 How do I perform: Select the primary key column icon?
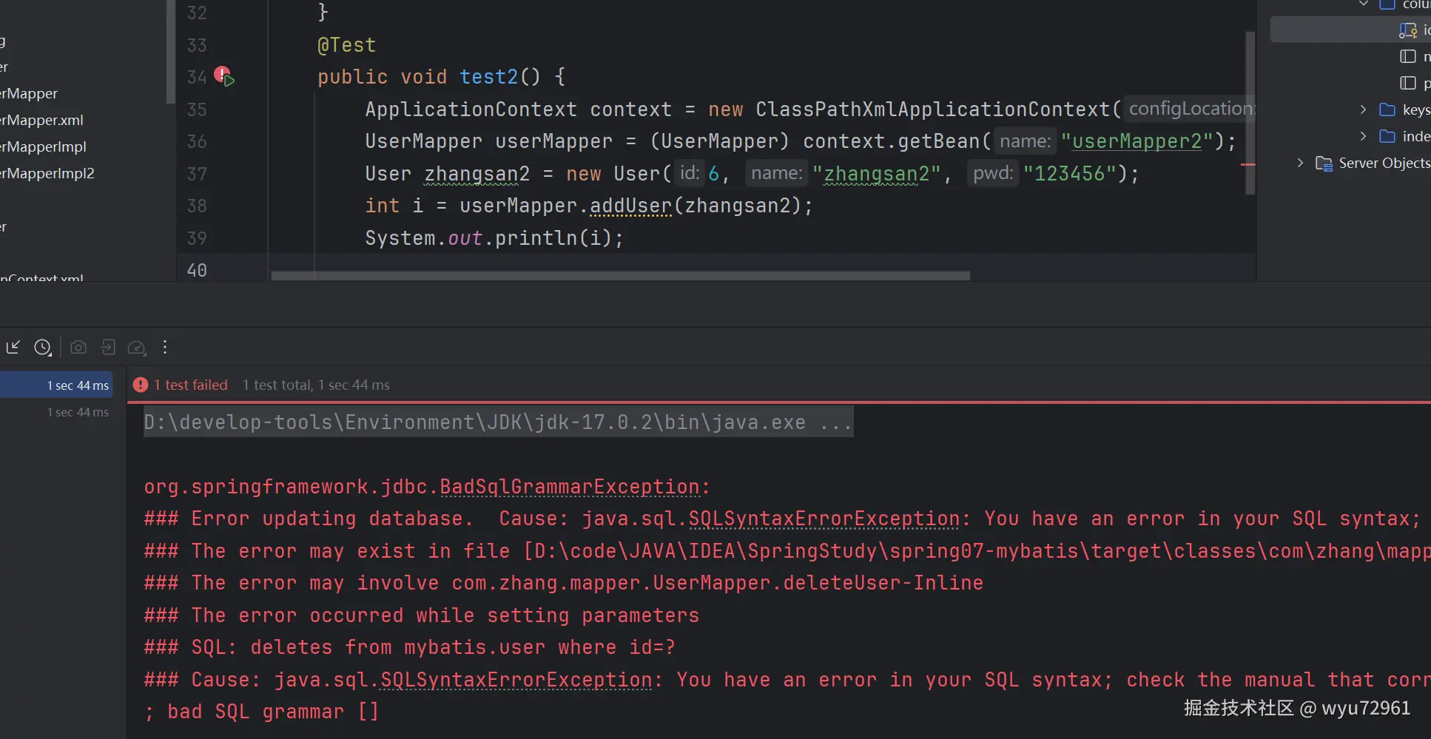[1407, 30]
